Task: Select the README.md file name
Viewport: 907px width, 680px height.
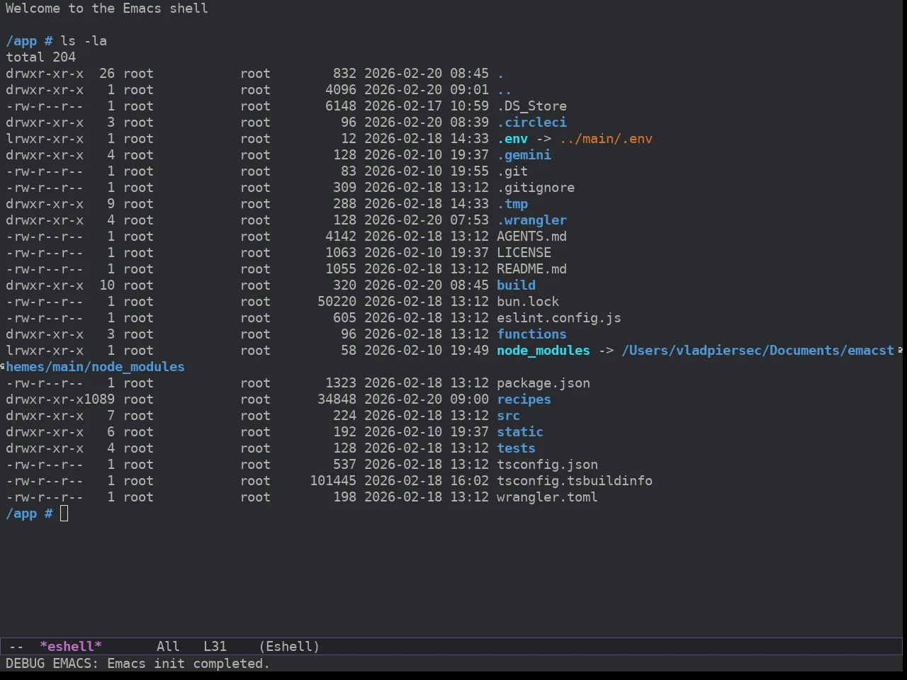Action: [x=532, y=269]
